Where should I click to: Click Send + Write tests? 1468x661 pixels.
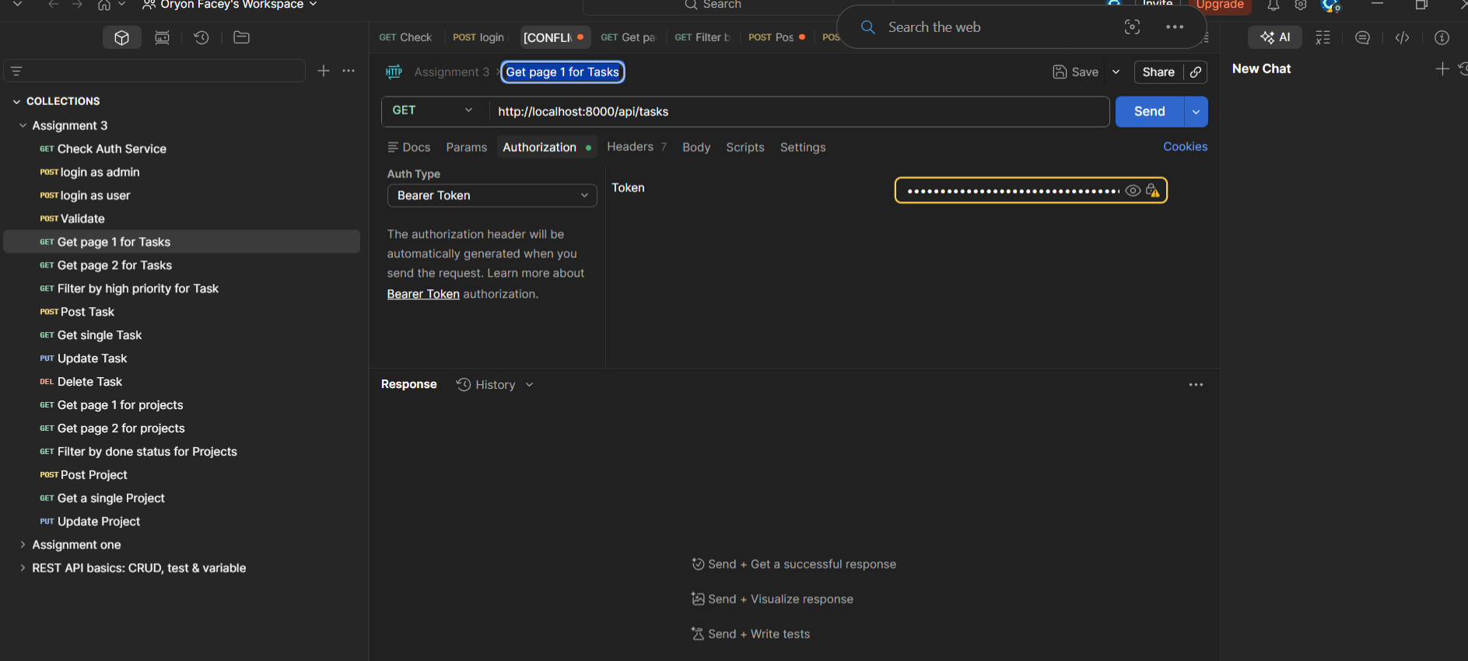tap(751, 635)
